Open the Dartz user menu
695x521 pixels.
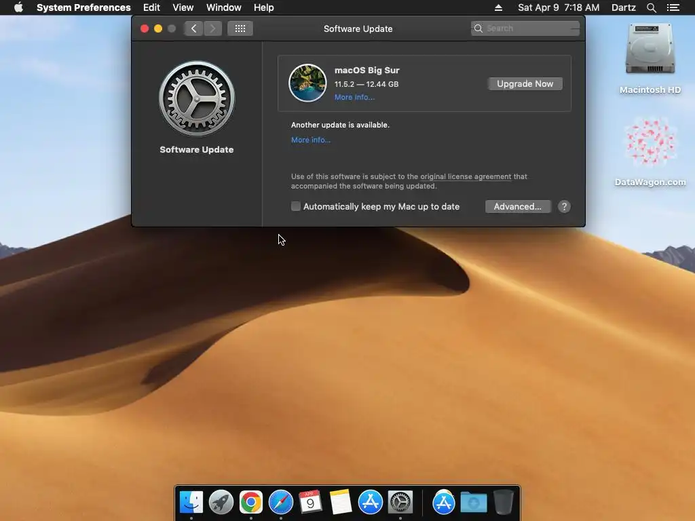(623, 7)
